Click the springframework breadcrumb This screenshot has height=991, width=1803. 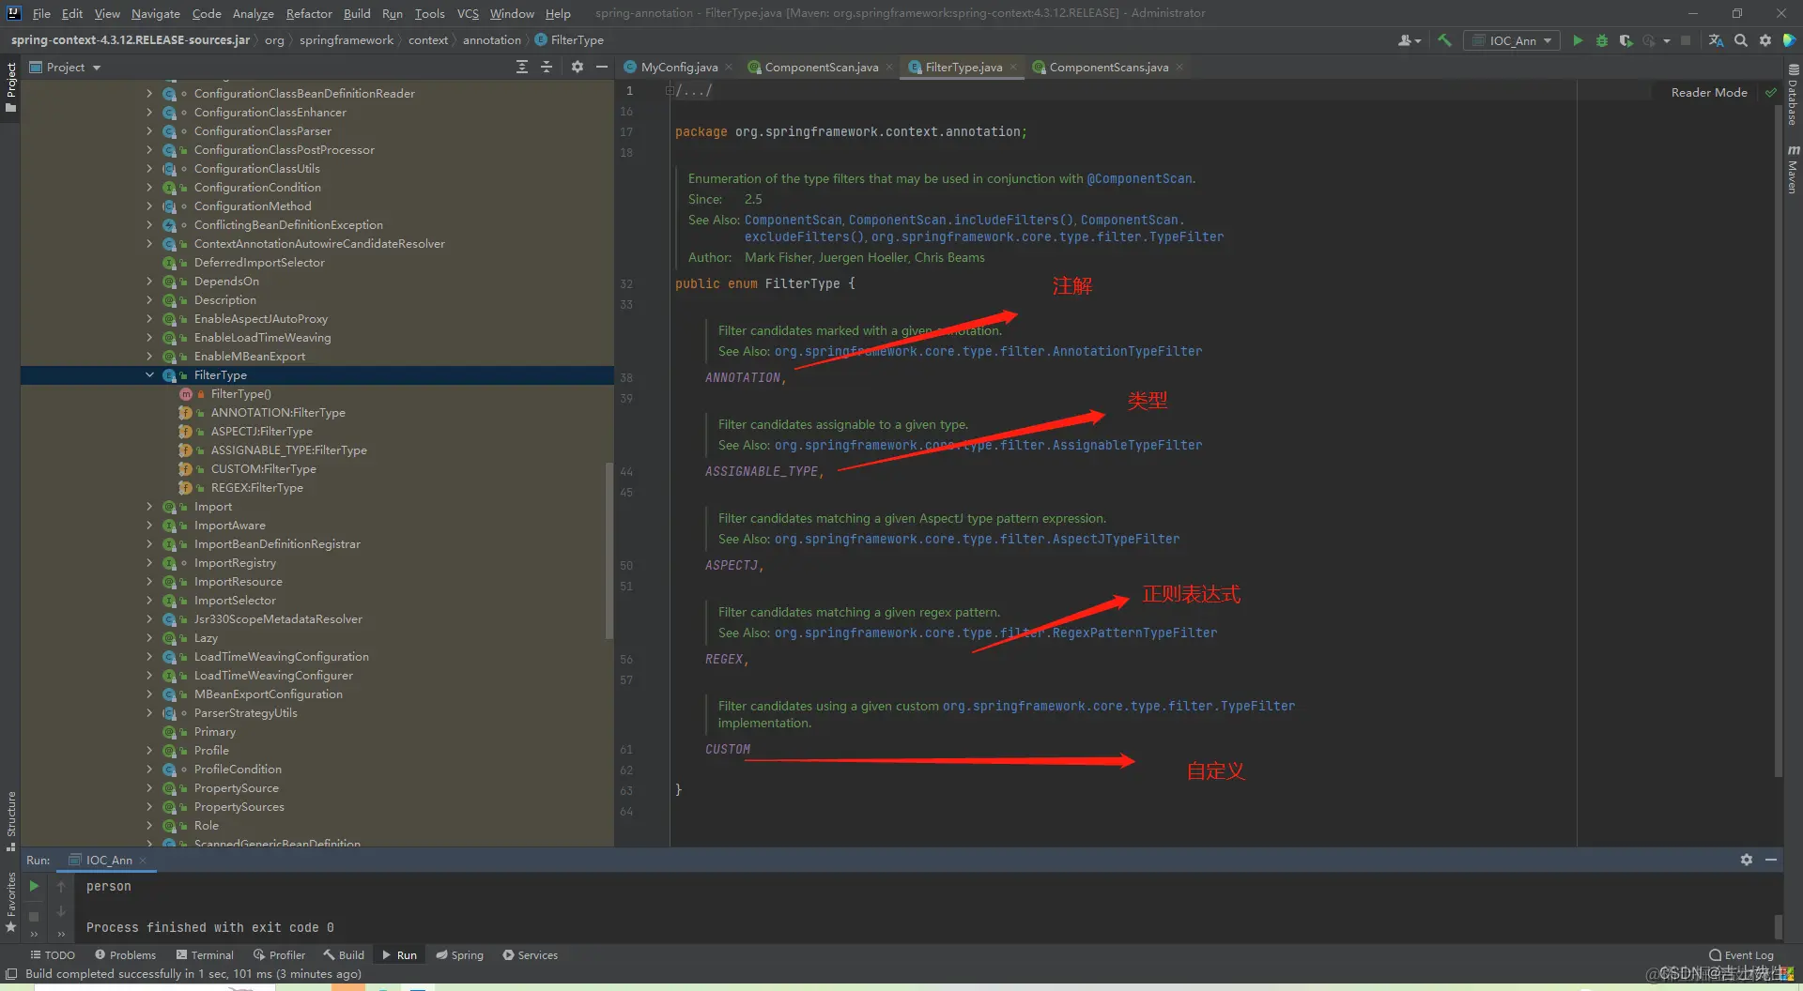pos(347,40)
